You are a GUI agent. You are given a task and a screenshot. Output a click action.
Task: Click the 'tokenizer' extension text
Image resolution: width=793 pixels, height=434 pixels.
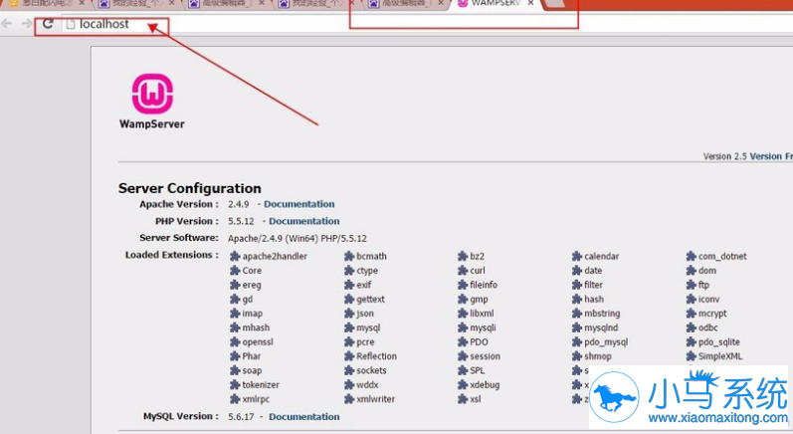coord(261,384)
